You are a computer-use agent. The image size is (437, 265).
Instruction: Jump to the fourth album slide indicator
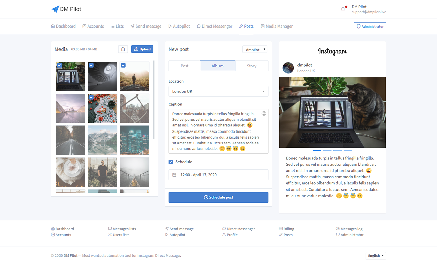tap(348, 151)
